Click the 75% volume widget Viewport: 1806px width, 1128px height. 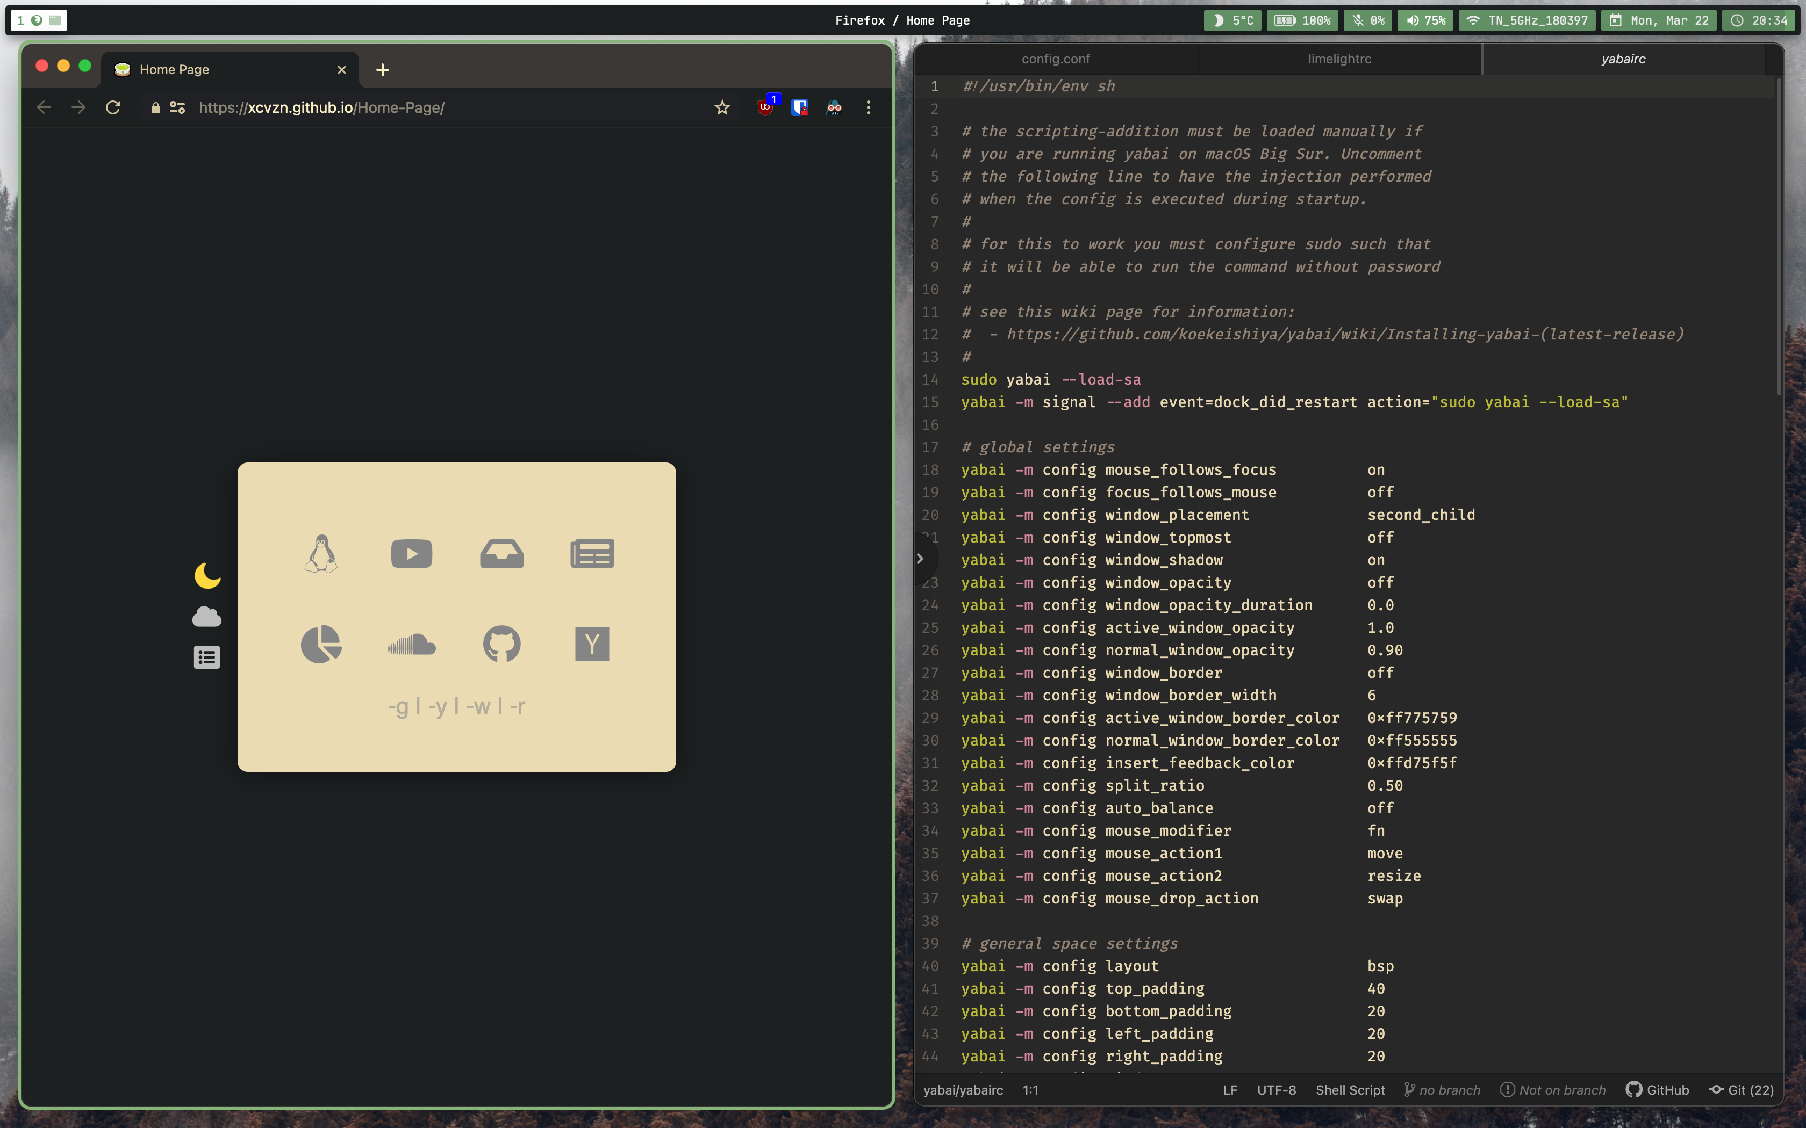[x=1425, y=20]
